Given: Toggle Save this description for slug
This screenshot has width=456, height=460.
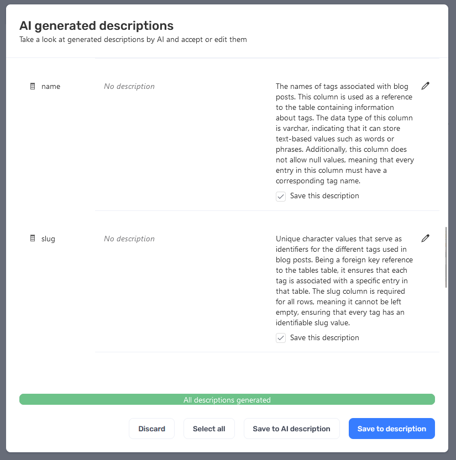Looking at the screenshot, I should click(x=281, y=338).
